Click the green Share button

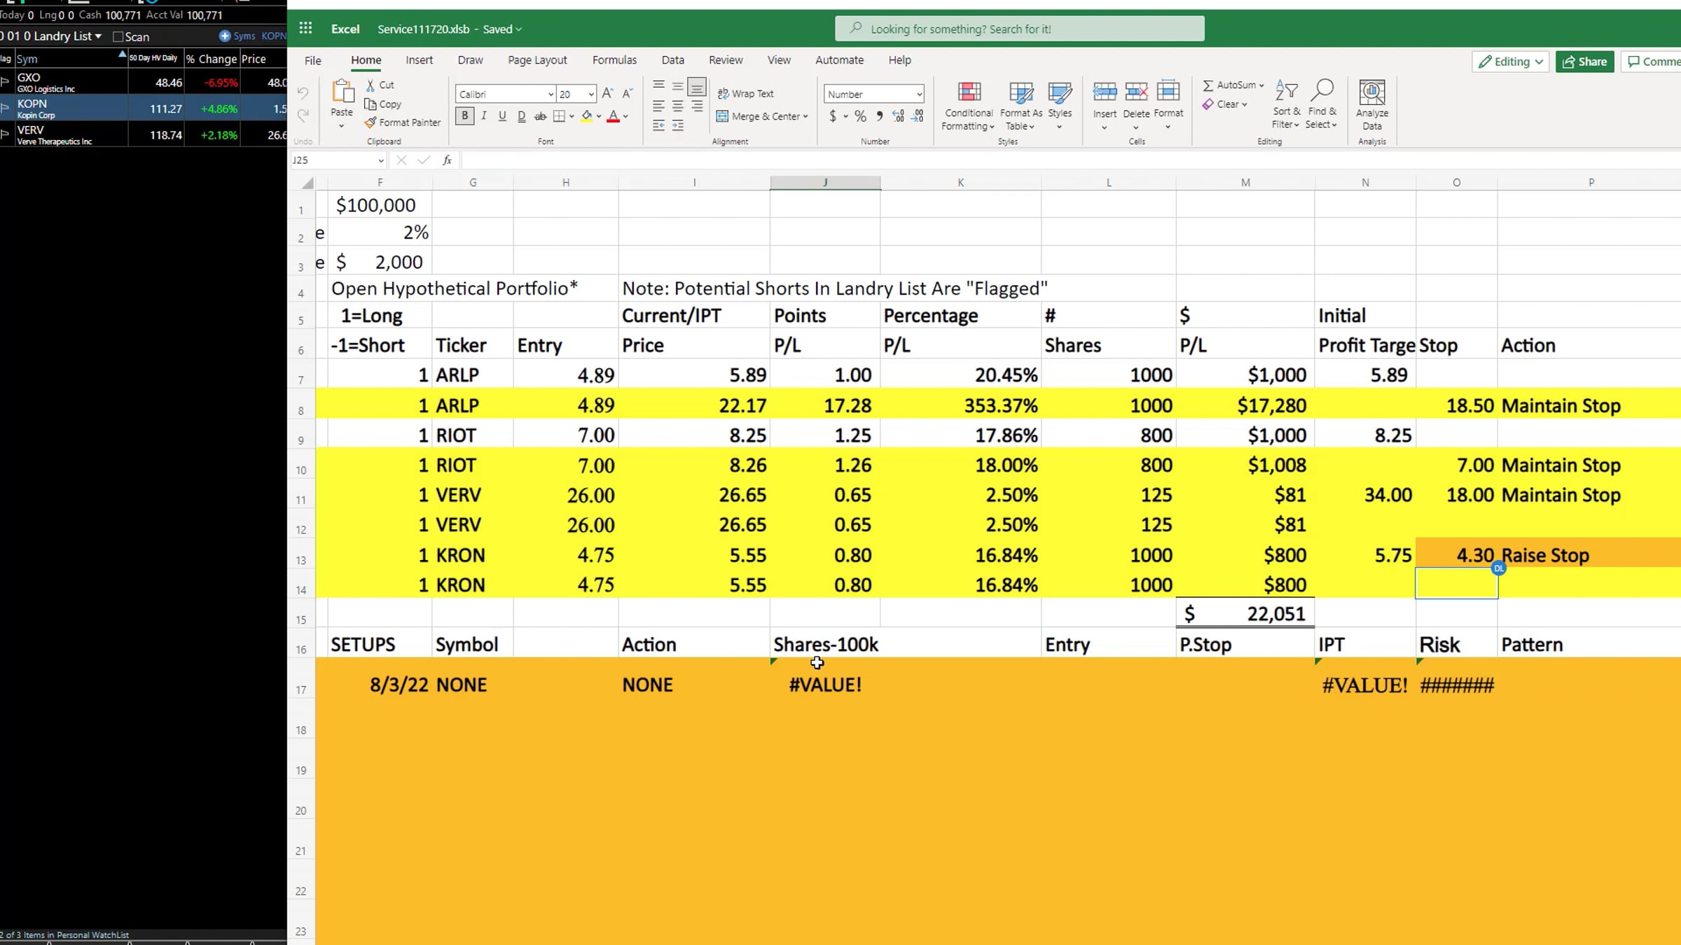coord(1584,62)
